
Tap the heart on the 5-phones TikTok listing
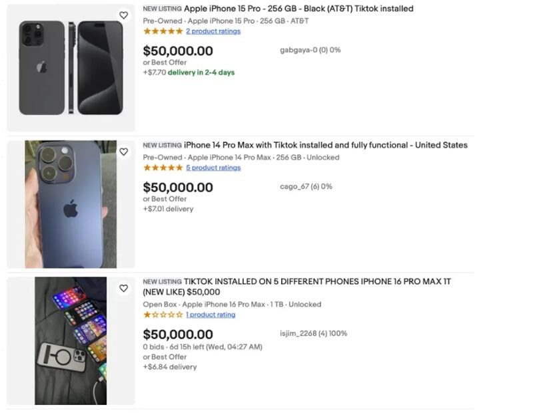click(x=125, y=287)
